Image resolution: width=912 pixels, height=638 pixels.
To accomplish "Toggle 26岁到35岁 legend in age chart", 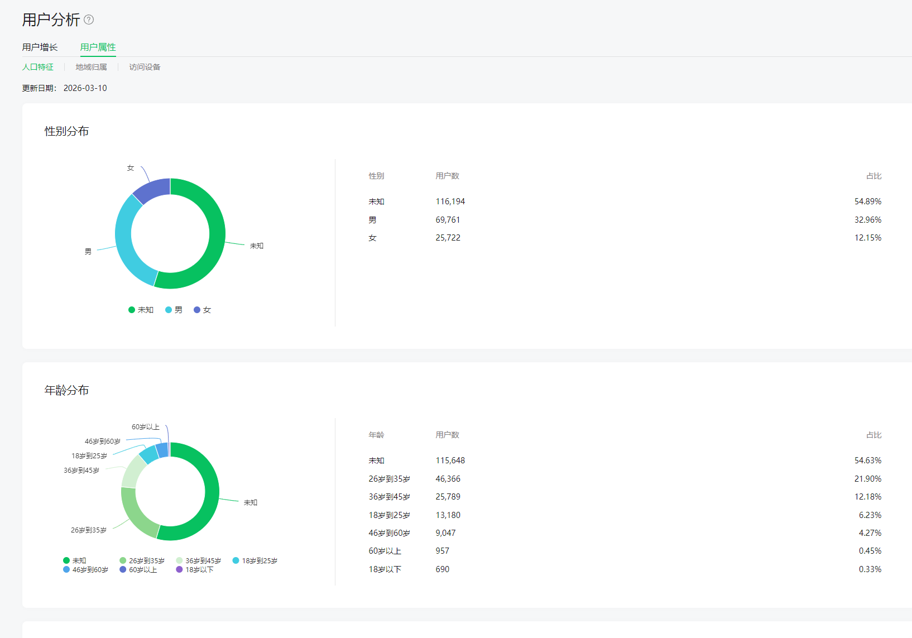I will [142, 560].
